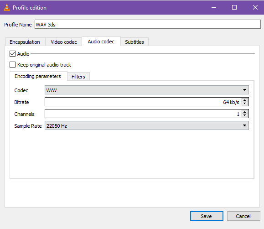This screenshot has height=229, width=264.
Task: Enable Keep original audio track
Action: click(x=12, y=65)
